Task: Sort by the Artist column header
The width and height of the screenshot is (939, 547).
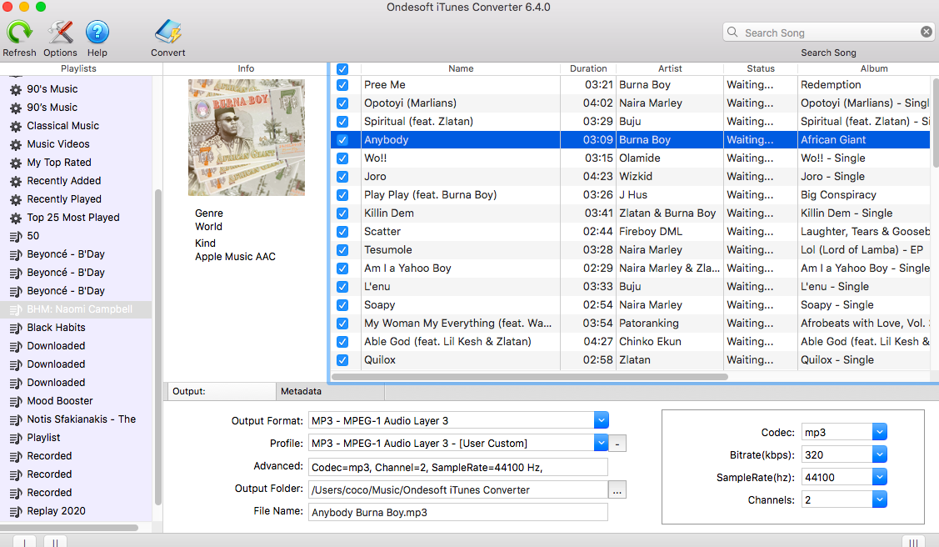Action: click(x=670, y=68)
